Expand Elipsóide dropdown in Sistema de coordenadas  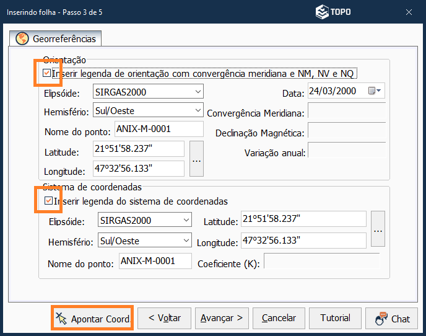pyautogui.click(x=186, y=220)
